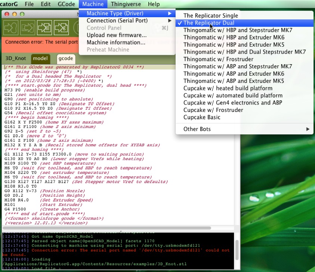Image resolution: width=315 pixels, height=272 pixels.
Task: Select Cupcake w/ Frostruder
Action: click(x=244, y=110)
